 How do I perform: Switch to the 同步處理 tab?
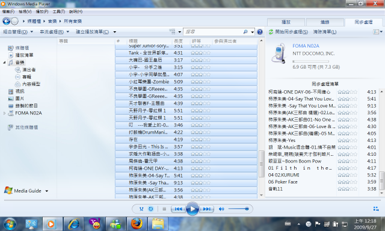tap(363, 22)
